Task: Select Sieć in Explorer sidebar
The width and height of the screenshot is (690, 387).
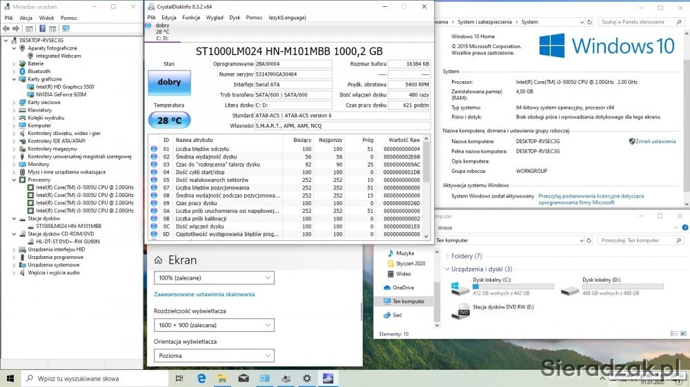Action: tap(397, 315)
